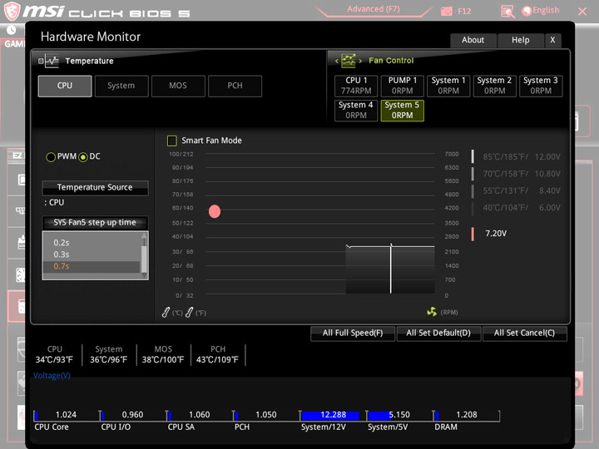Select the DC radio button
Screen dimensions: 599x449
(83, 157)
